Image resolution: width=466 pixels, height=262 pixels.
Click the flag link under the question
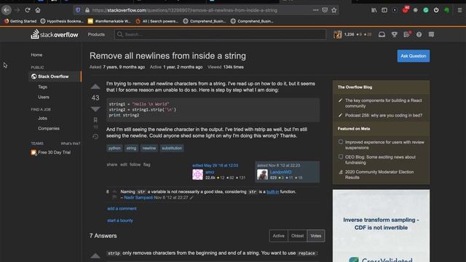(147, 164)
